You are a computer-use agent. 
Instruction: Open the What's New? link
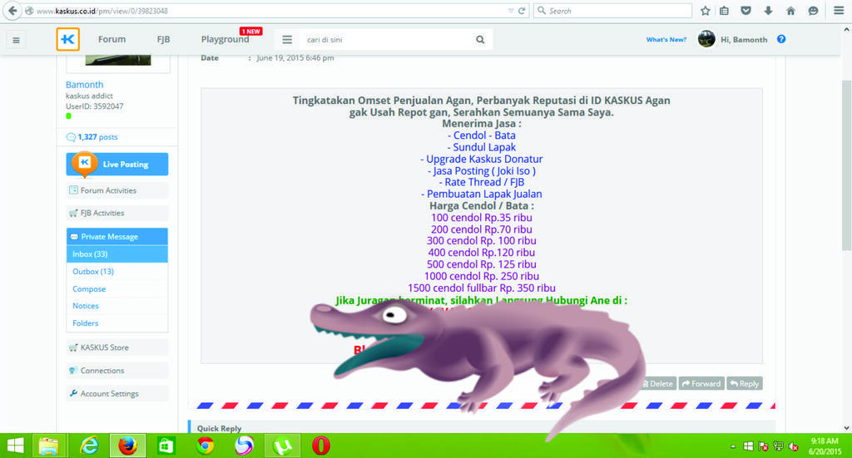coord(666,40)
